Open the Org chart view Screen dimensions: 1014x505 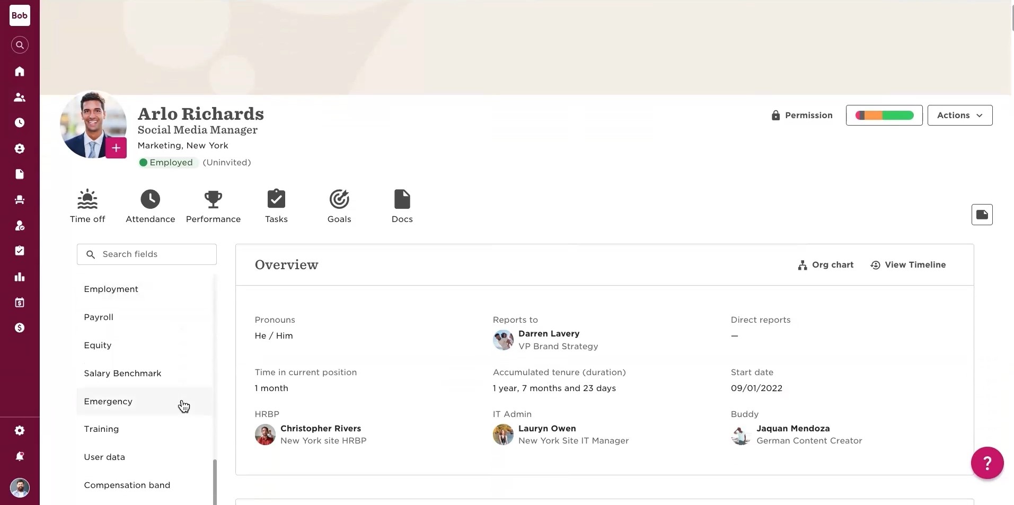click(825, 265)
